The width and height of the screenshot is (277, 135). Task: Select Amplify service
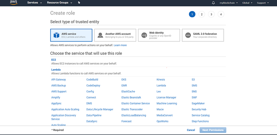coord(56,97)
